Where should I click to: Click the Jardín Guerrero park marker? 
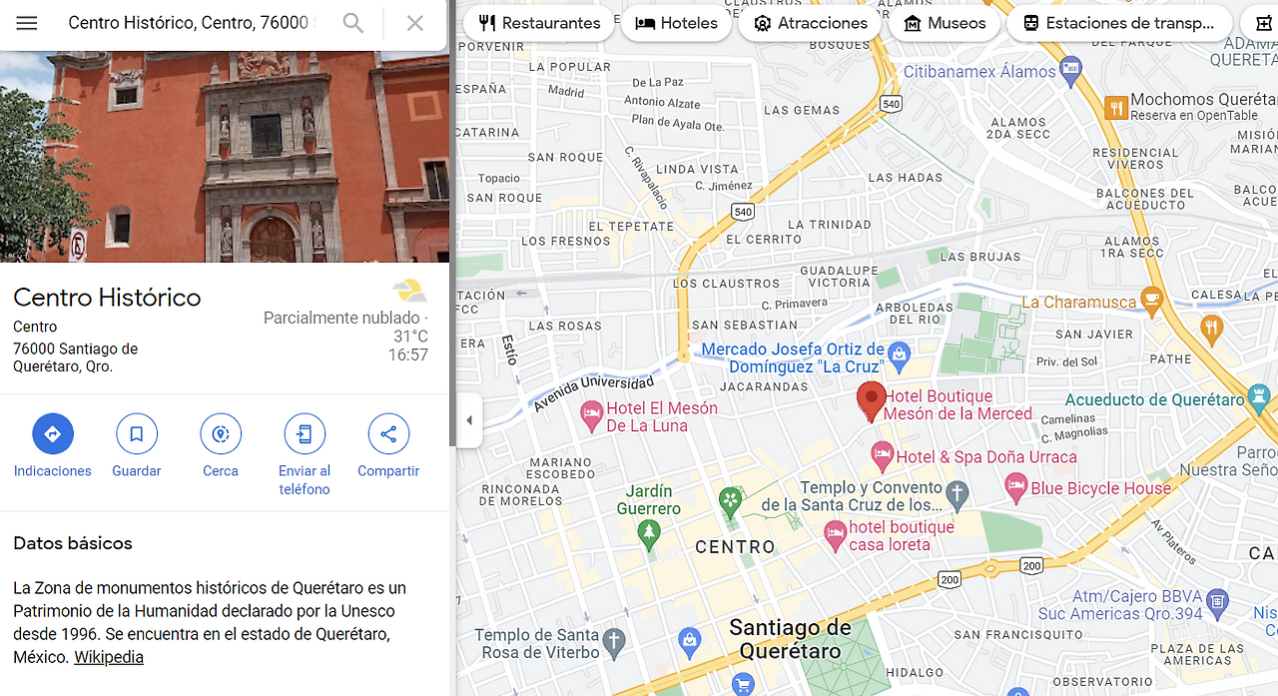tap(649, 532)
